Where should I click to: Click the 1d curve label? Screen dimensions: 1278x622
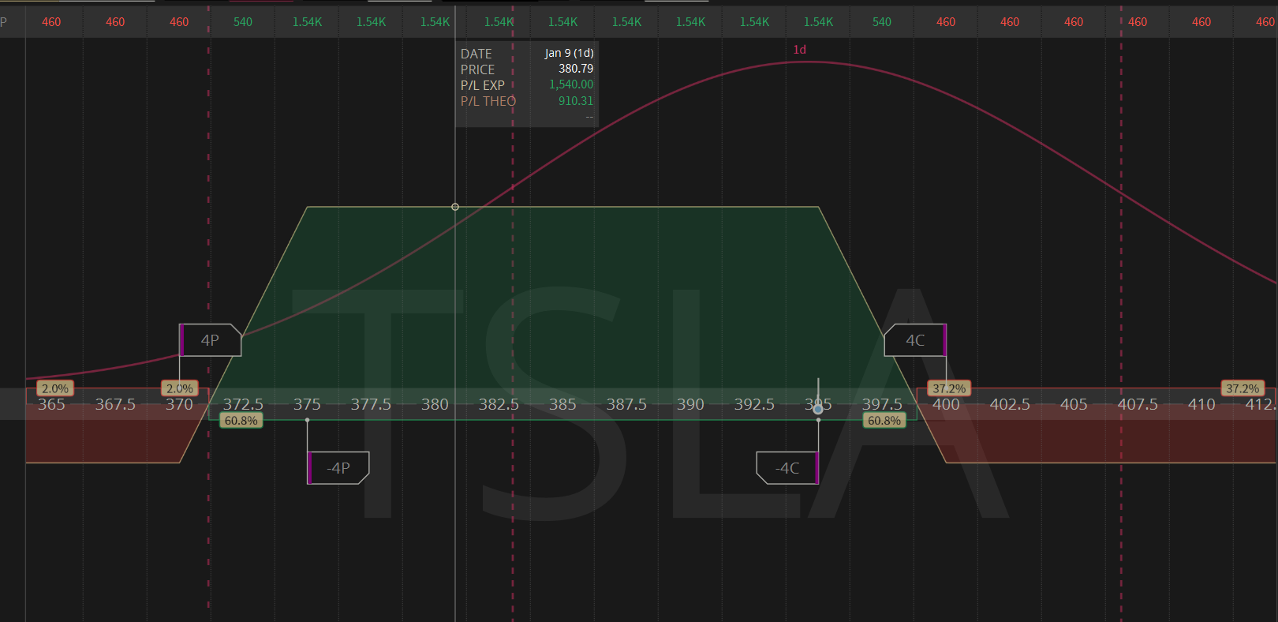[799, 50]
